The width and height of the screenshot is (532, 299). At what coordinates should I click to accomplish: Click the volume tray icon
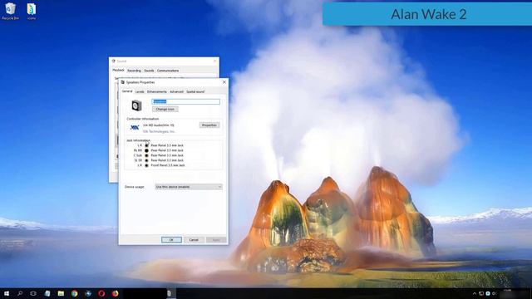[x=494, y=293]
